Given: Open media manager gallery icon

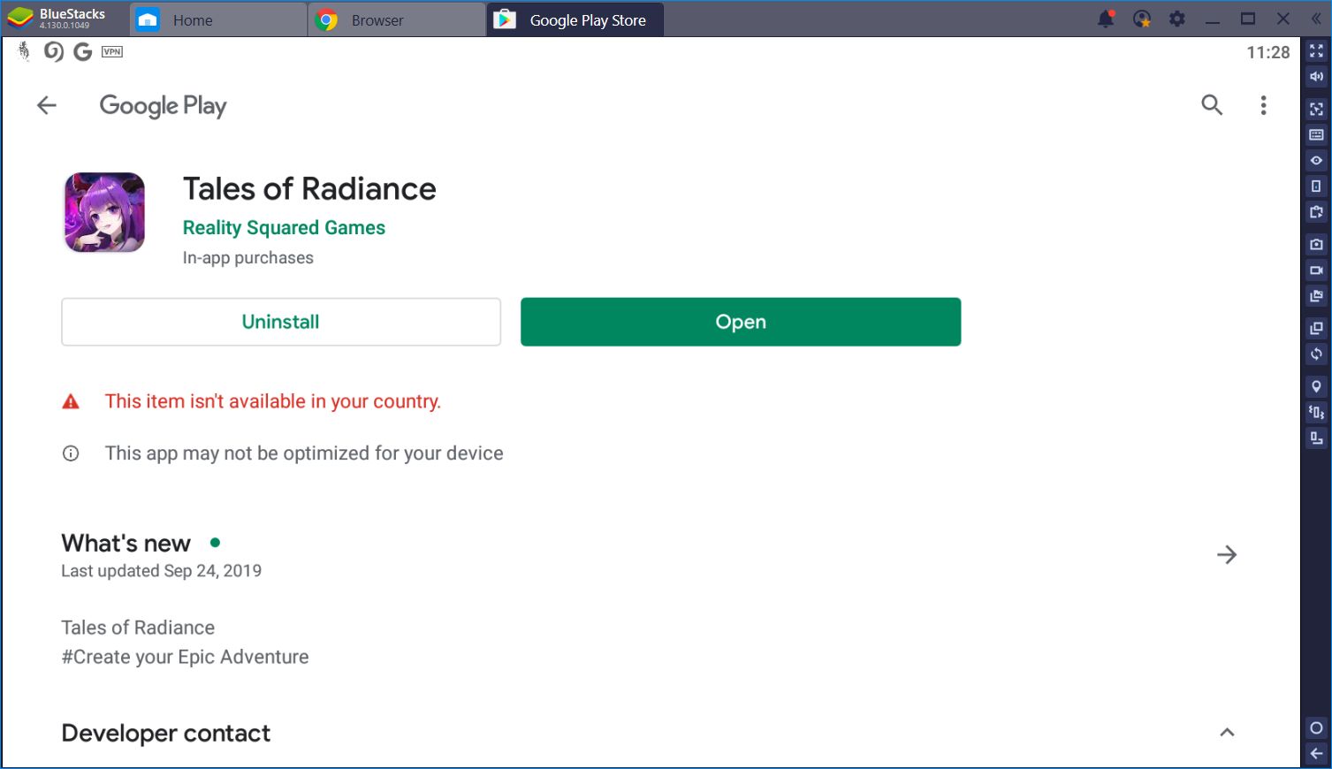Looking at the screenshot, I should pos(1316,296).
